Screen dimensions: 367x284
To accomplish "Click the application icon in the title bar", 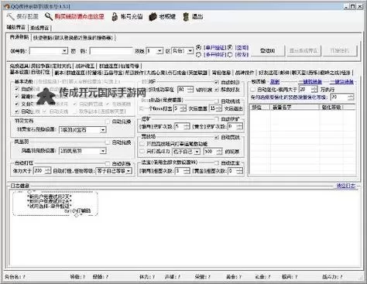I will tap(7, 5).
